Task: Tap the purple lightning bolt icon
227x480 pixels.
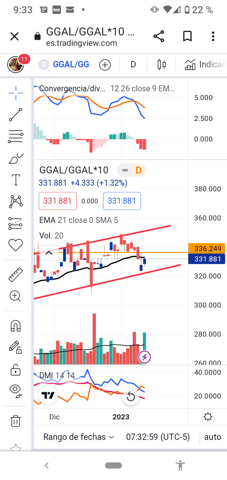Action: 145,357
